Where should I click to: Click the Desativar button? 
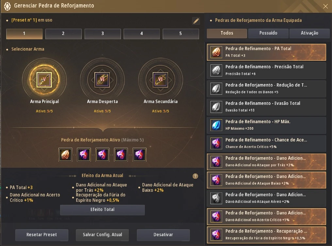tap(163, 235)
